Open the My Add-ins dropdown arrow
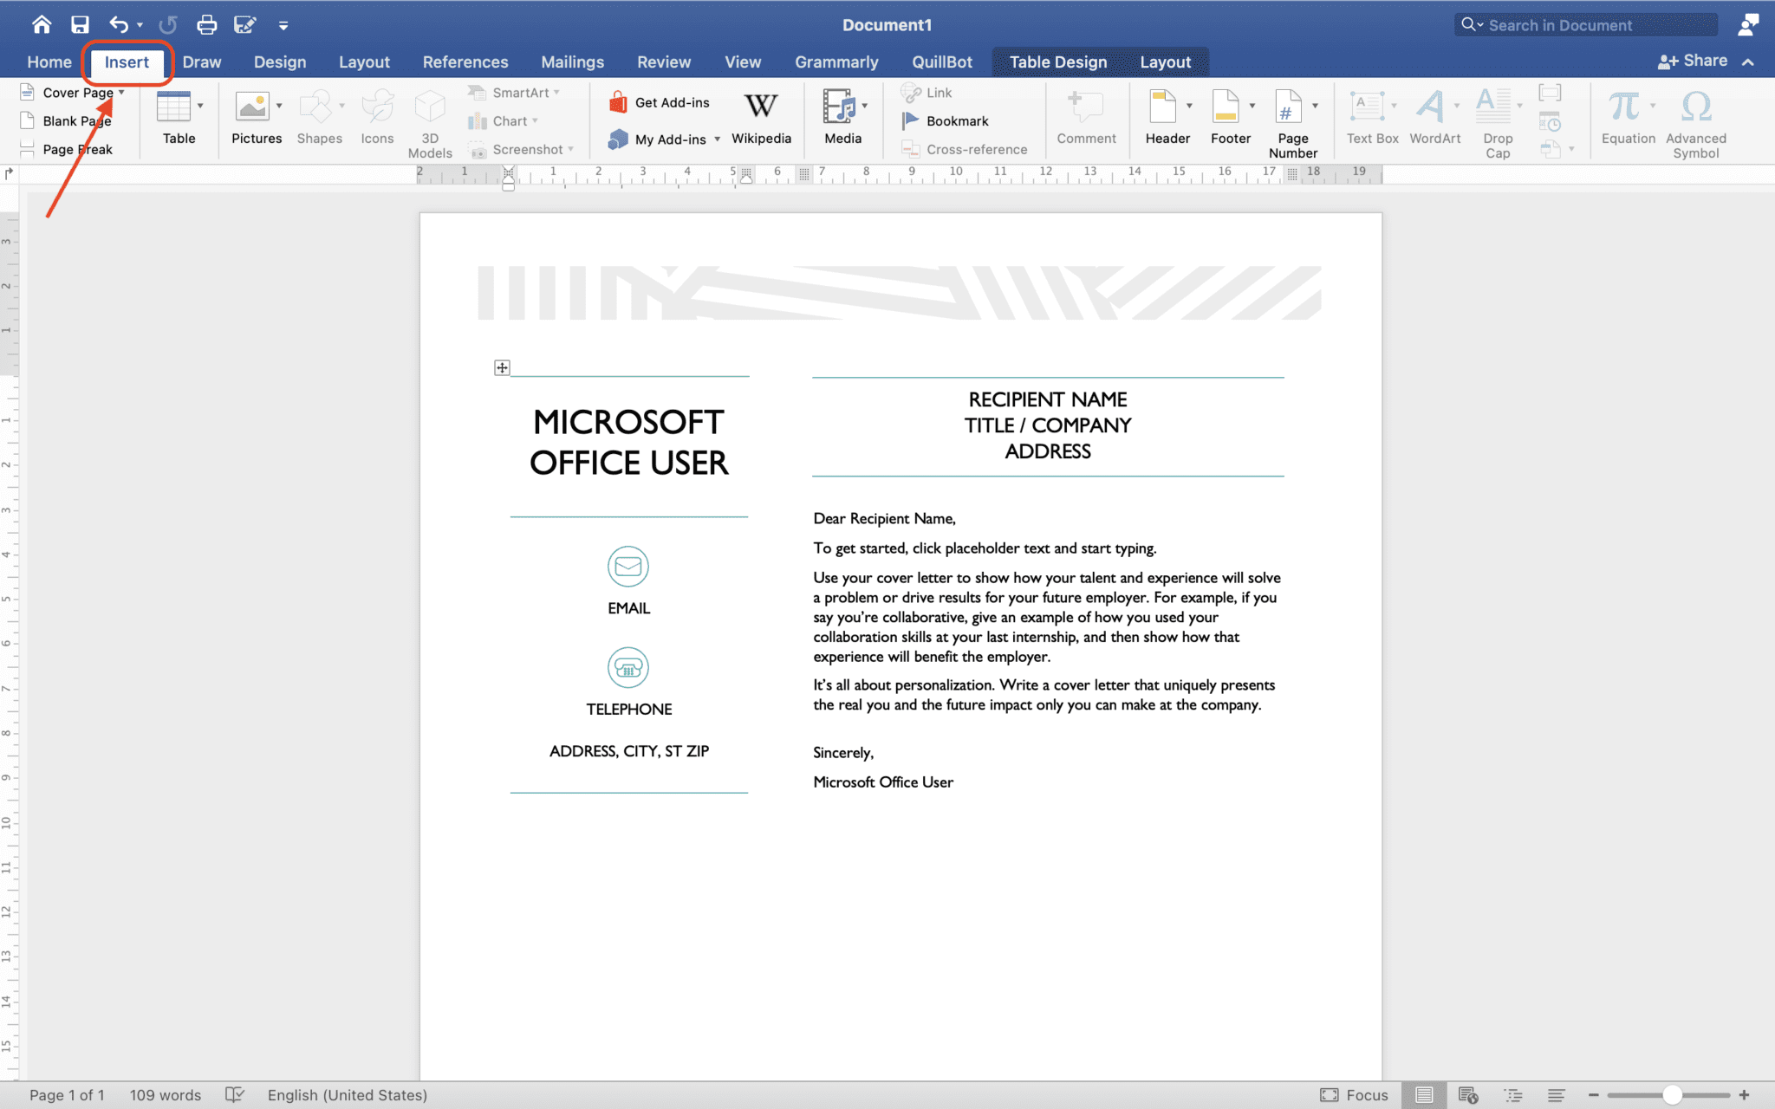1775x1109 pixels. [x=717, y=139]
